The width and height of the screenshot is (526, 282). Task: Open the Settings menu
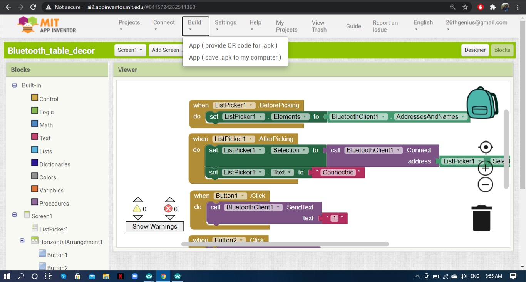coord(226,26)
